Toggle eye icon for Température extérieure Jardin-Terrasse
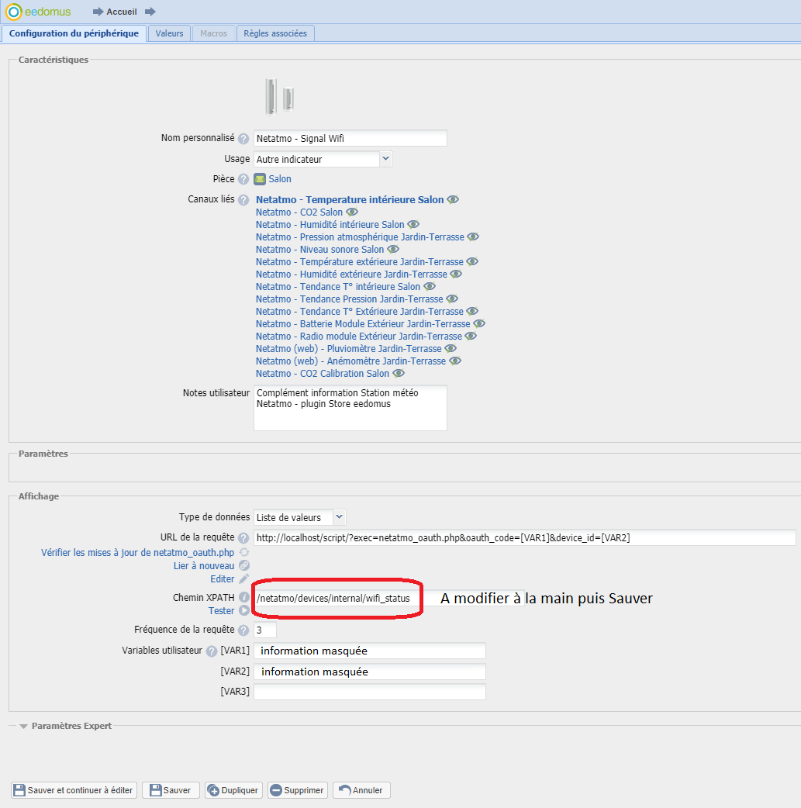801x808 pixels. [472, 262]
